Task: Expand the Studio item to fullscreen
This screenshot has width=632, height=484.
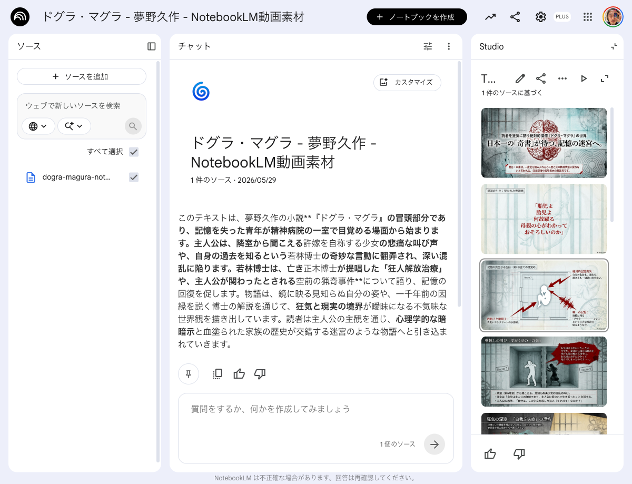Action: coord(605,78)
